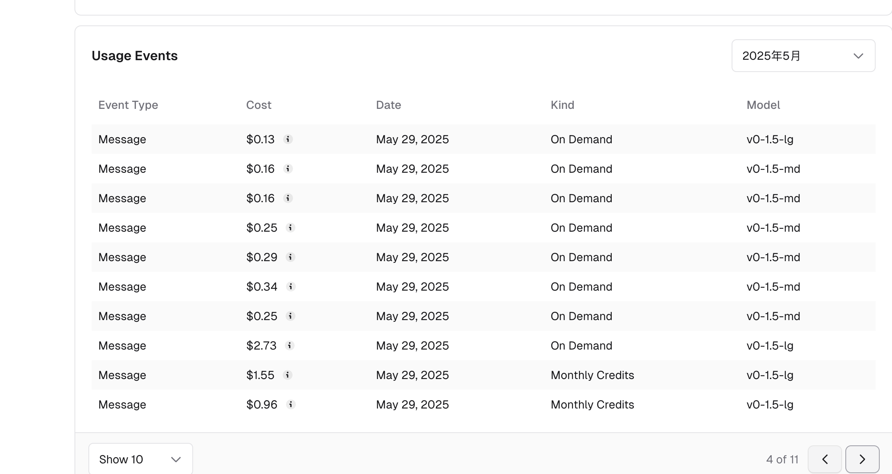Click info icon next to $2.73 cost
Viewport: 892px width, 474px height.
coord(290,345)
